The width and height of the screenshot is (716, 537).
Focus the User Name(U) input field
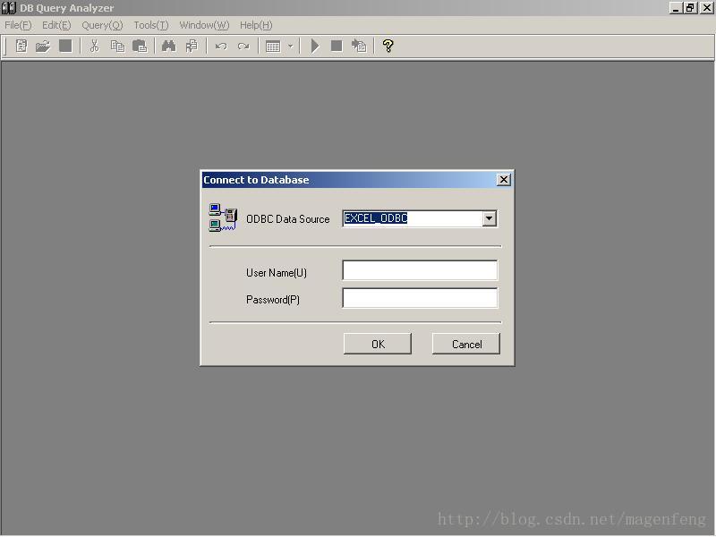420,270
